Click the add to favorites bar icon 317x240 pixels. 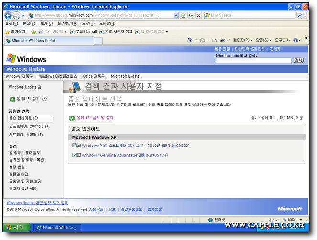33,32
